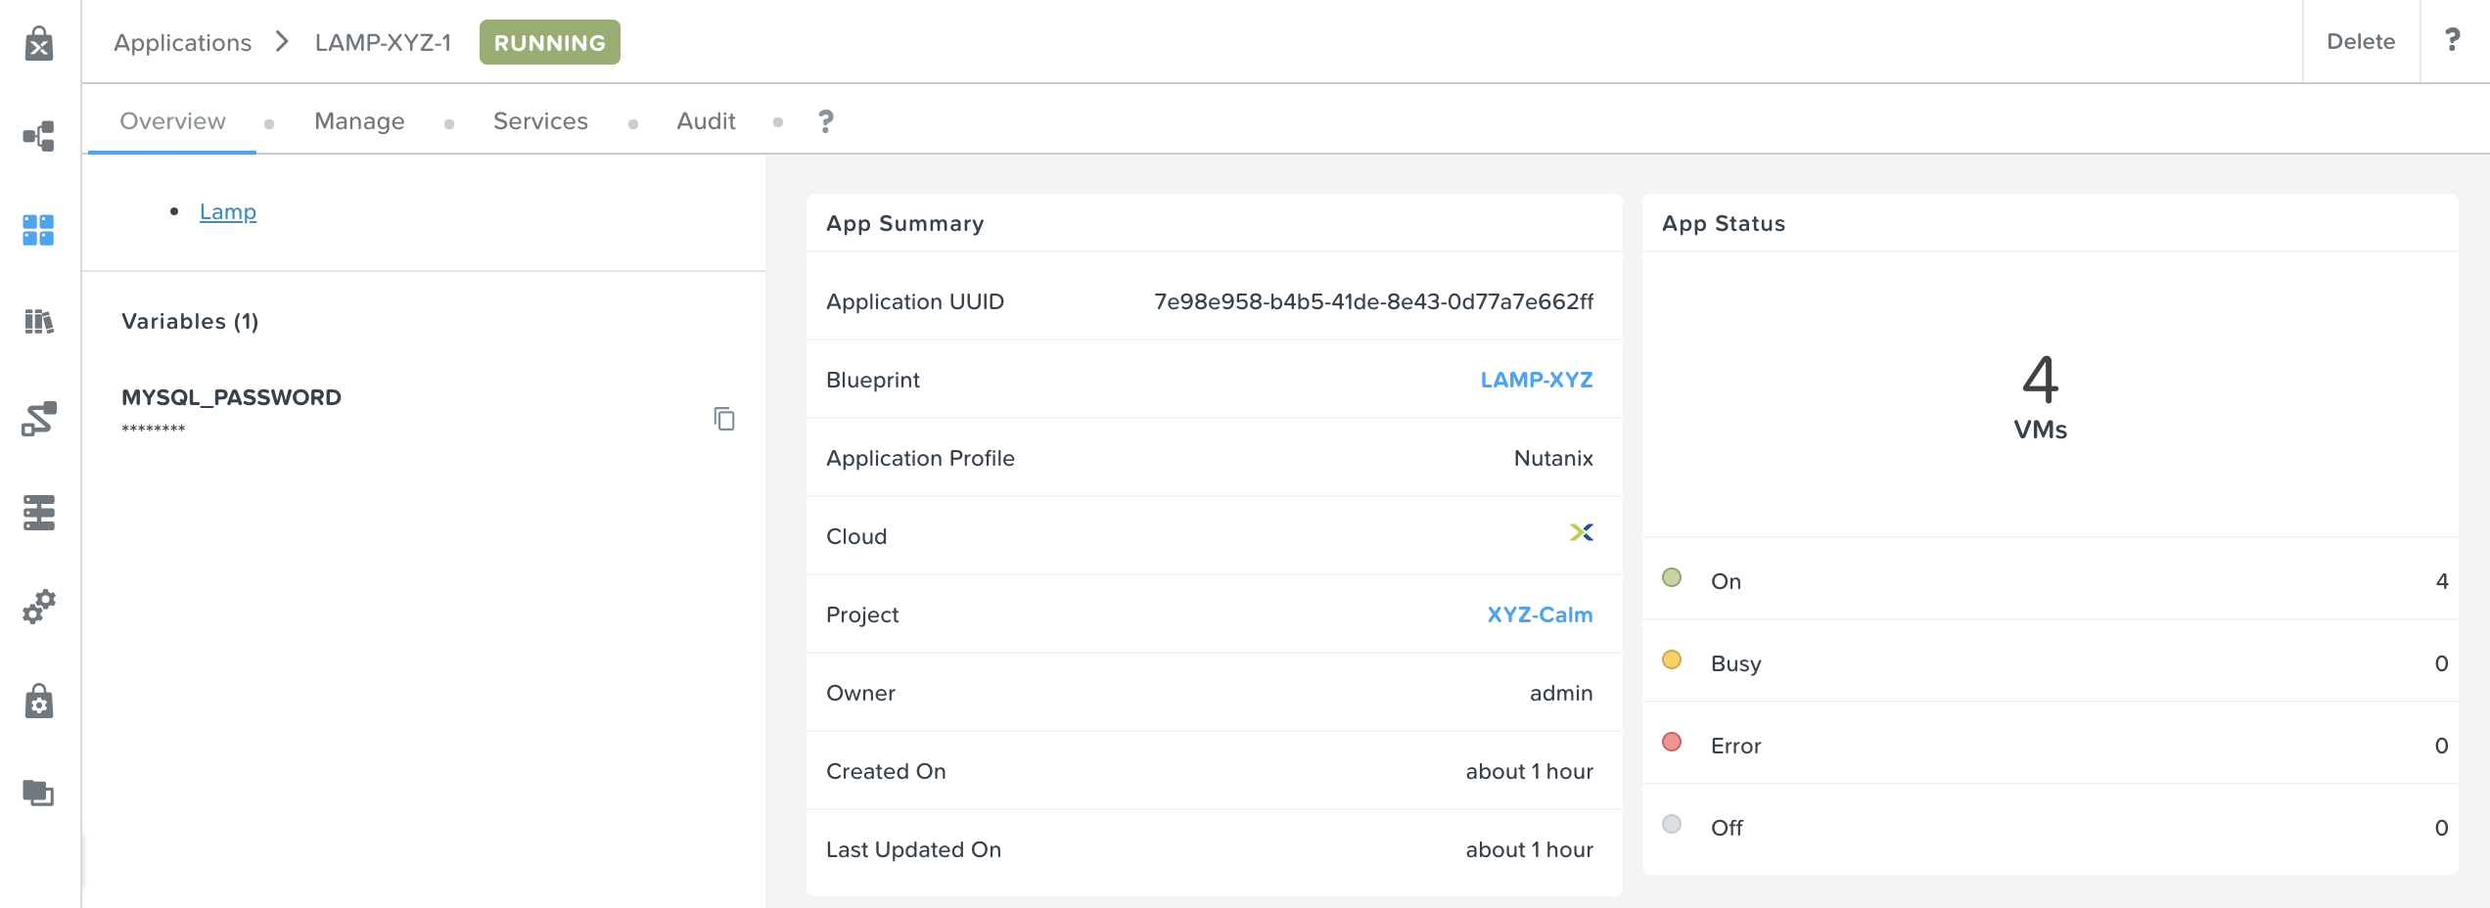Click the Busy status row

tap(2050, 662)
